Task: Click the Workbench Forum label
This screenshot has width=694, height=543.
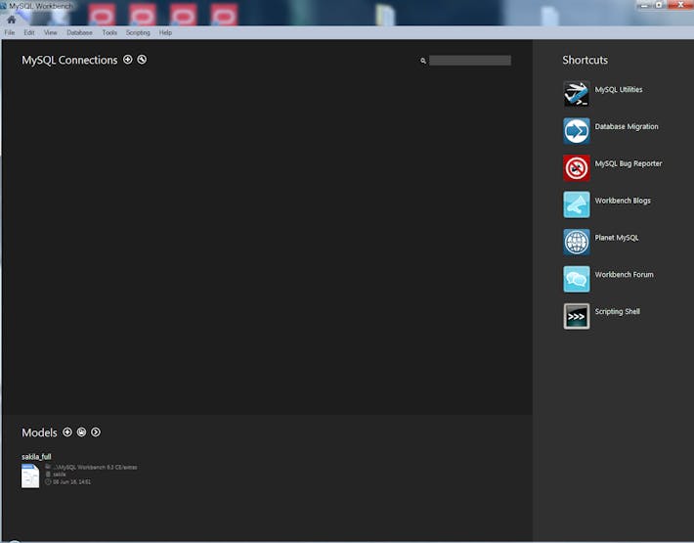Action: 624,275
